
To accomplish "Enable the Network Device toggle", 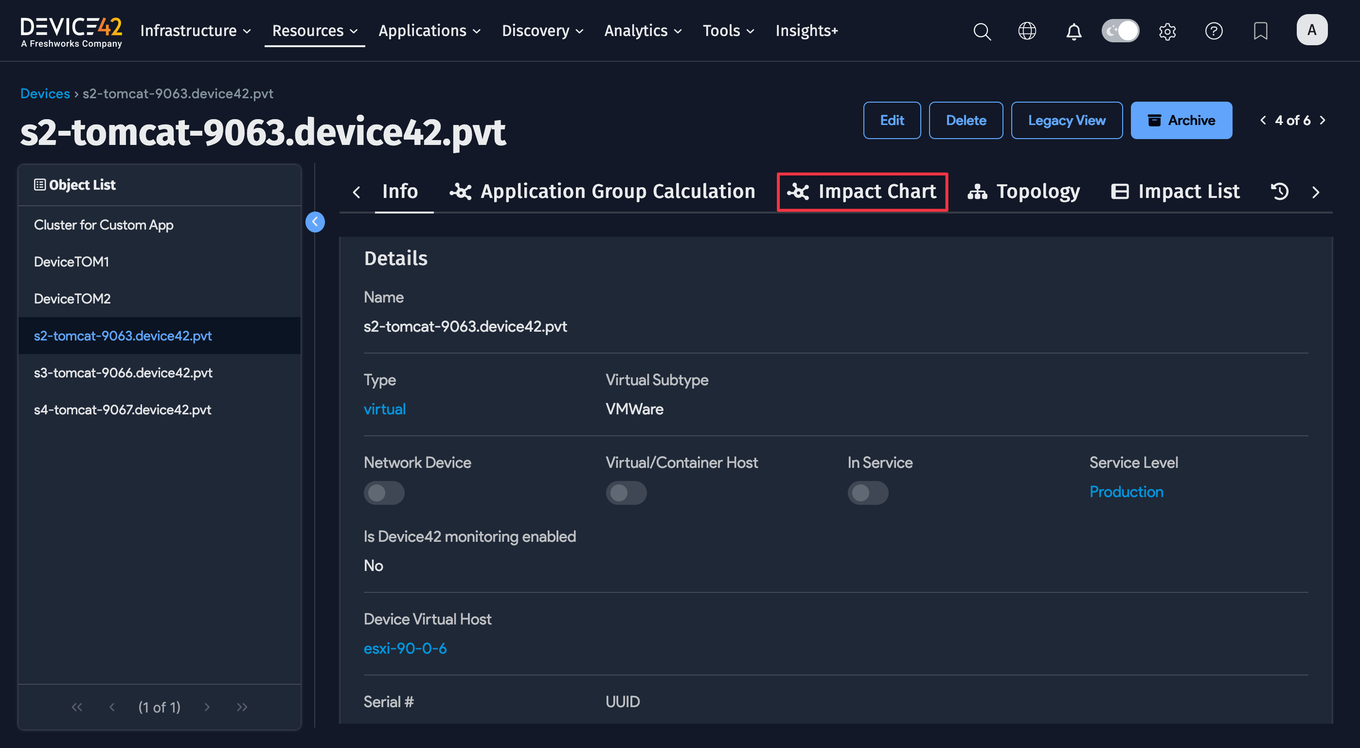I will [x=384, y=493].
